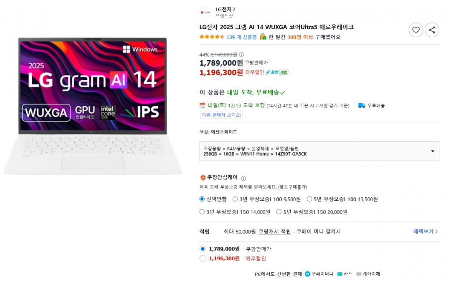Click the 무료배송 truck icon
451x281 pixels.
(362, 106)
